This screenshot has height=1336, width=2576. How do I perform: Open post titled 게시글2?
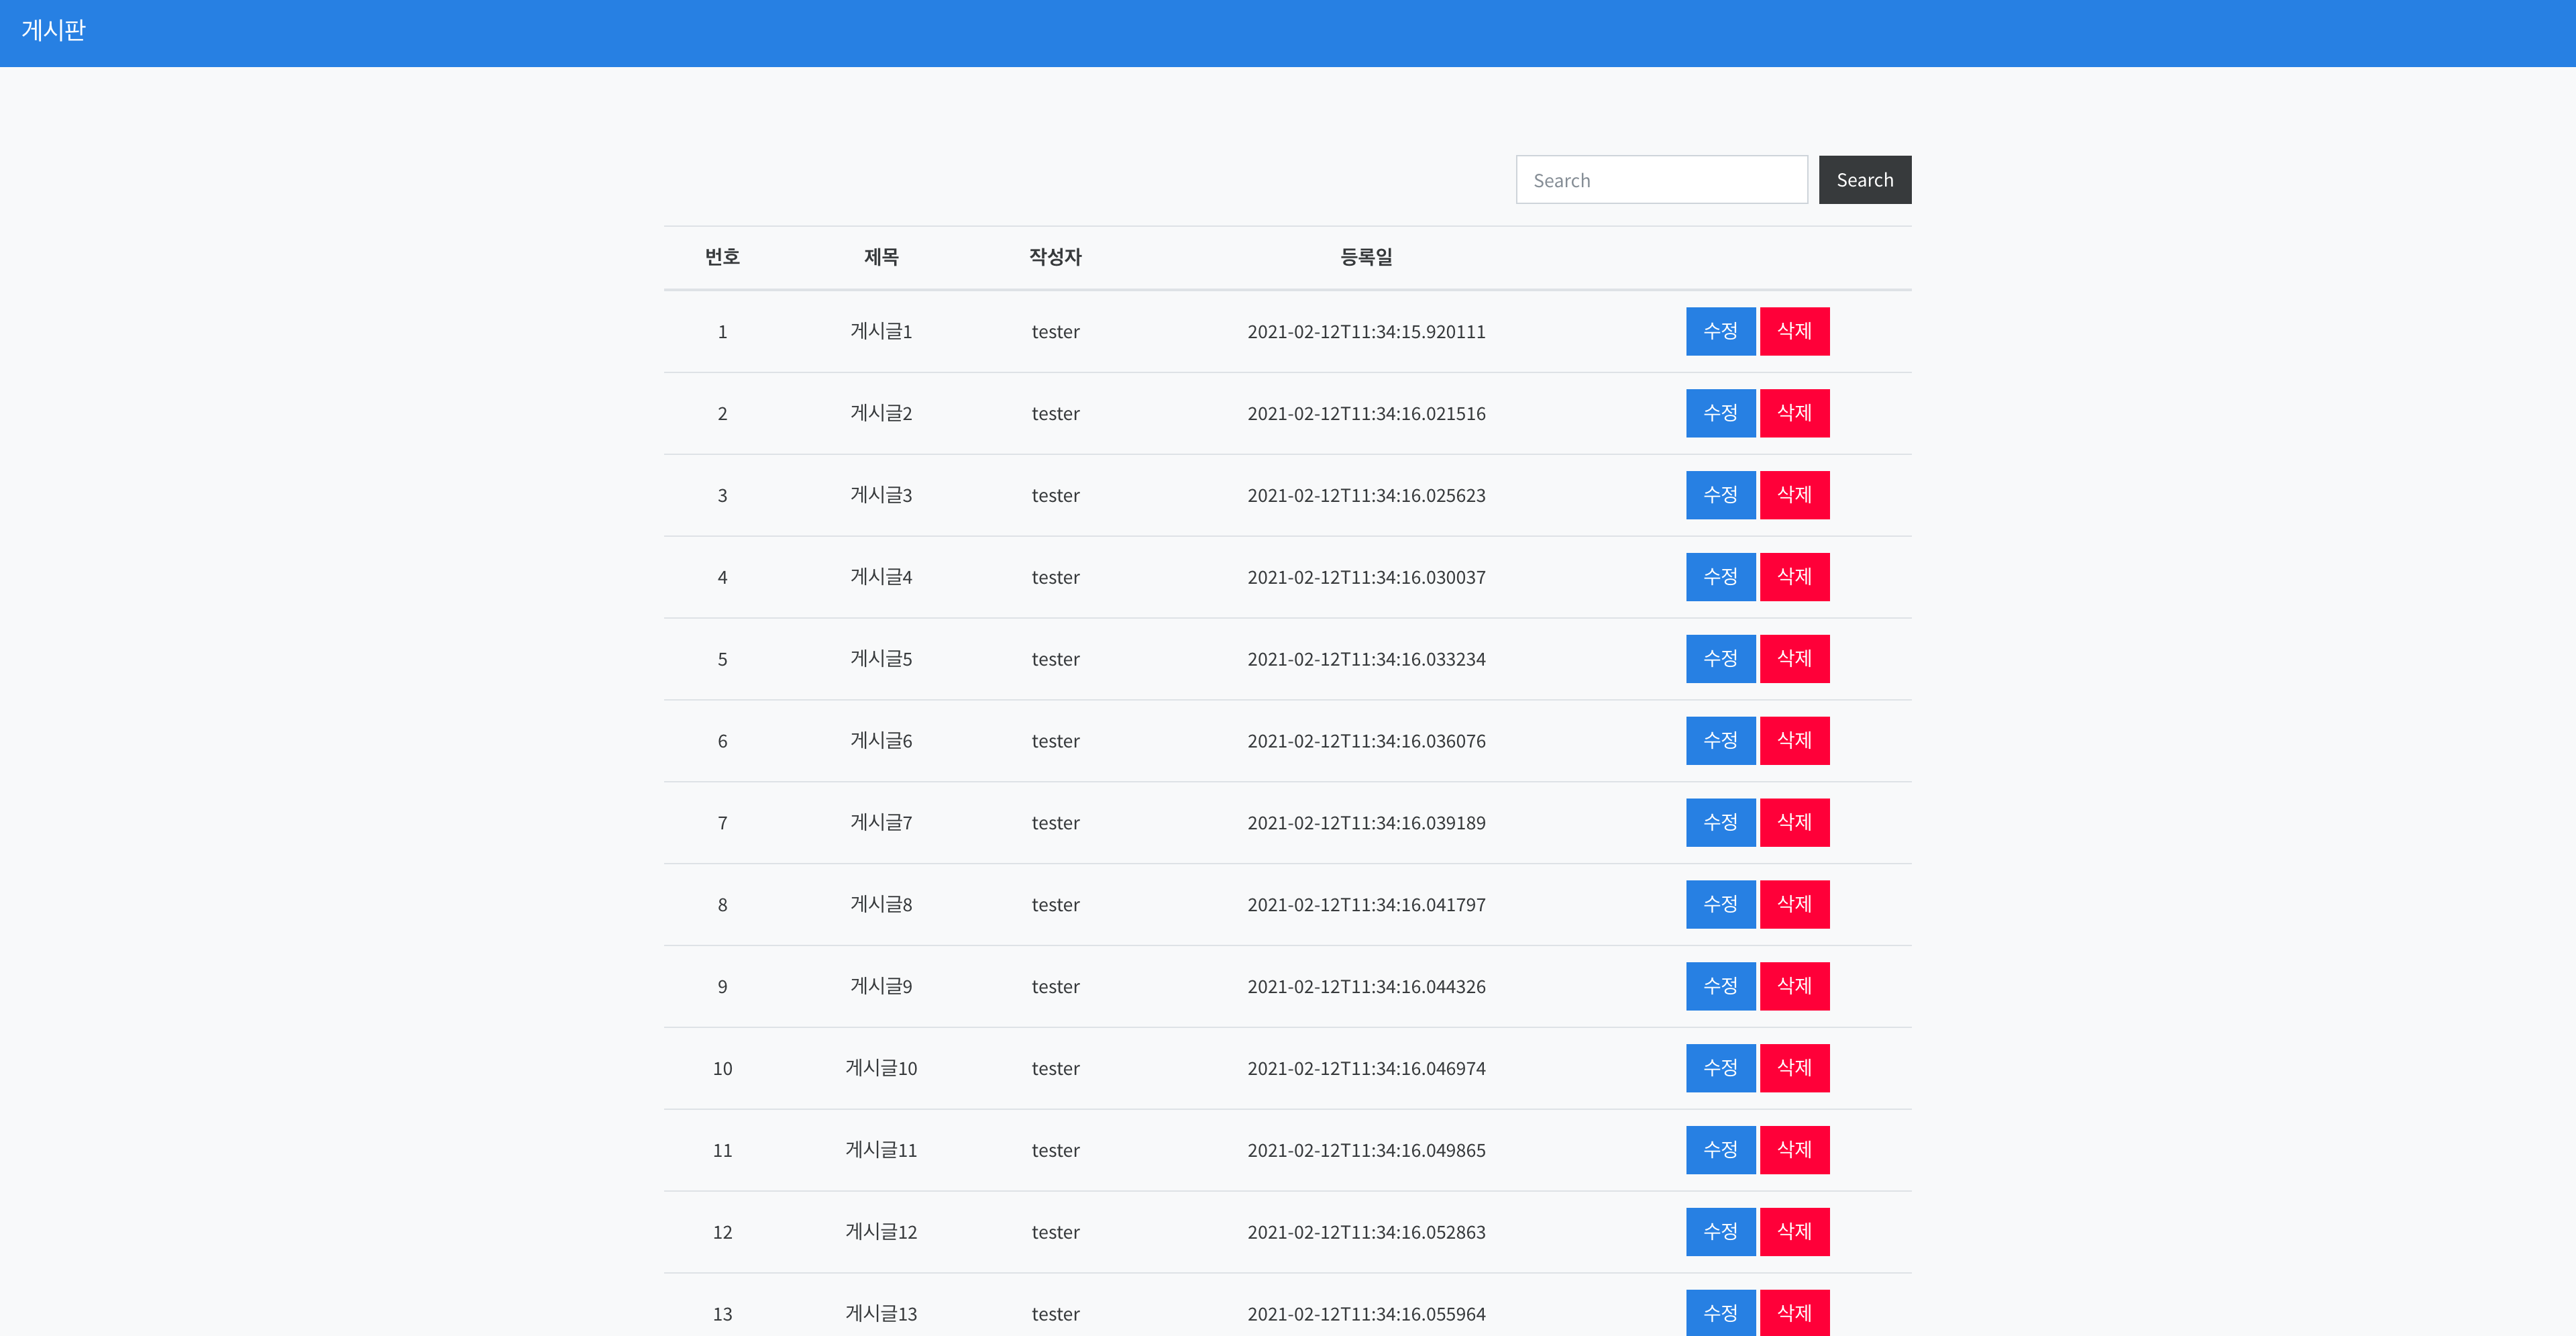pyautogui.click(x=881, y=413)
